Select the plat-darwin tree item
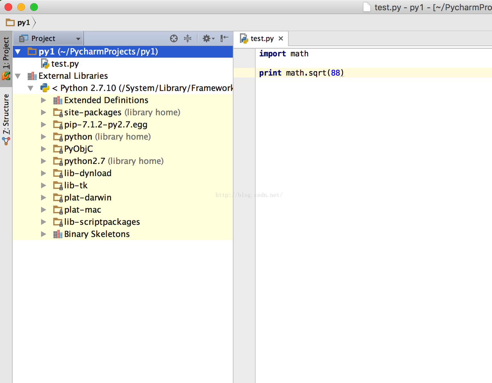The height and width of the screenshot is (383, 492). tap(88, 198)
